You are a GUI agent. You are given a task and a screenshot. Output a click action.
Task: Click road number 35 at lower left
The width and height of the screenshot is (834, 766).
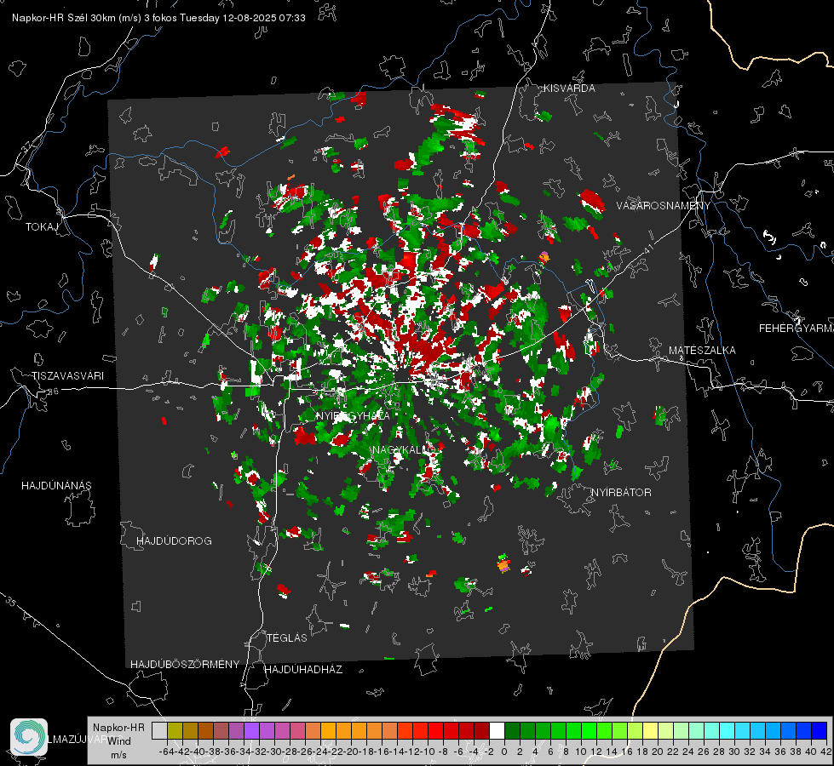click(x=10, y=603)
